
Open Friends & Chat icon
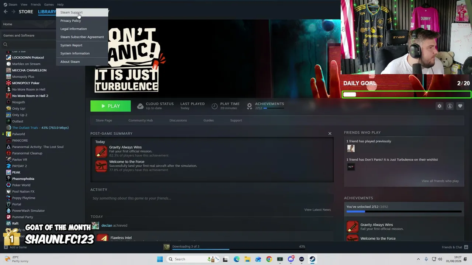pos(466,247)
